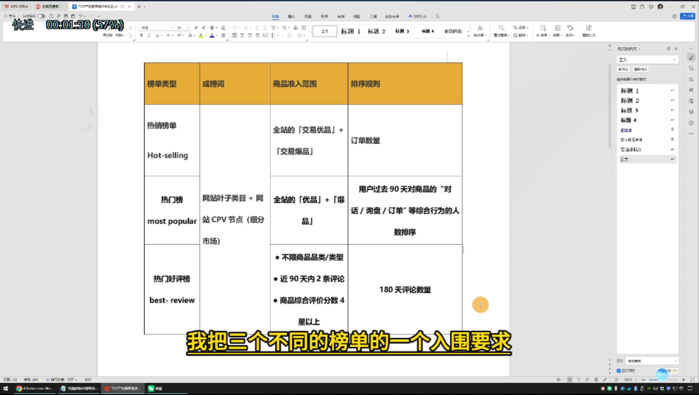Image resolution: width=699 pixels, height=395 pixels.
Task: Click the blue Share button
Action: pos(688,16)
